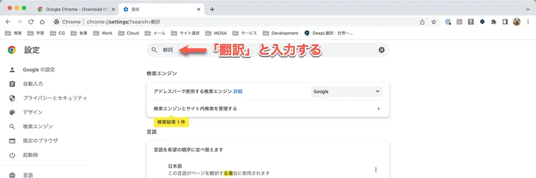Click the Extensions puzzle piece icon

click(x=494, y=21)
